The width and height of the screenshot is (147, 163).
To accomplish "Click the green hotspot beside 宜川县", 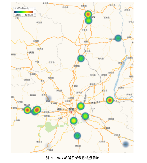I will click(x=118, y=38).
